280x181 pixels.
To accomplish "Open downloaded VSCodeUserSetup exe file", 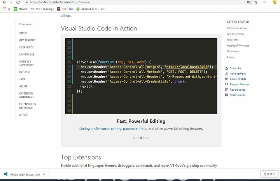I will click(25, 175).
